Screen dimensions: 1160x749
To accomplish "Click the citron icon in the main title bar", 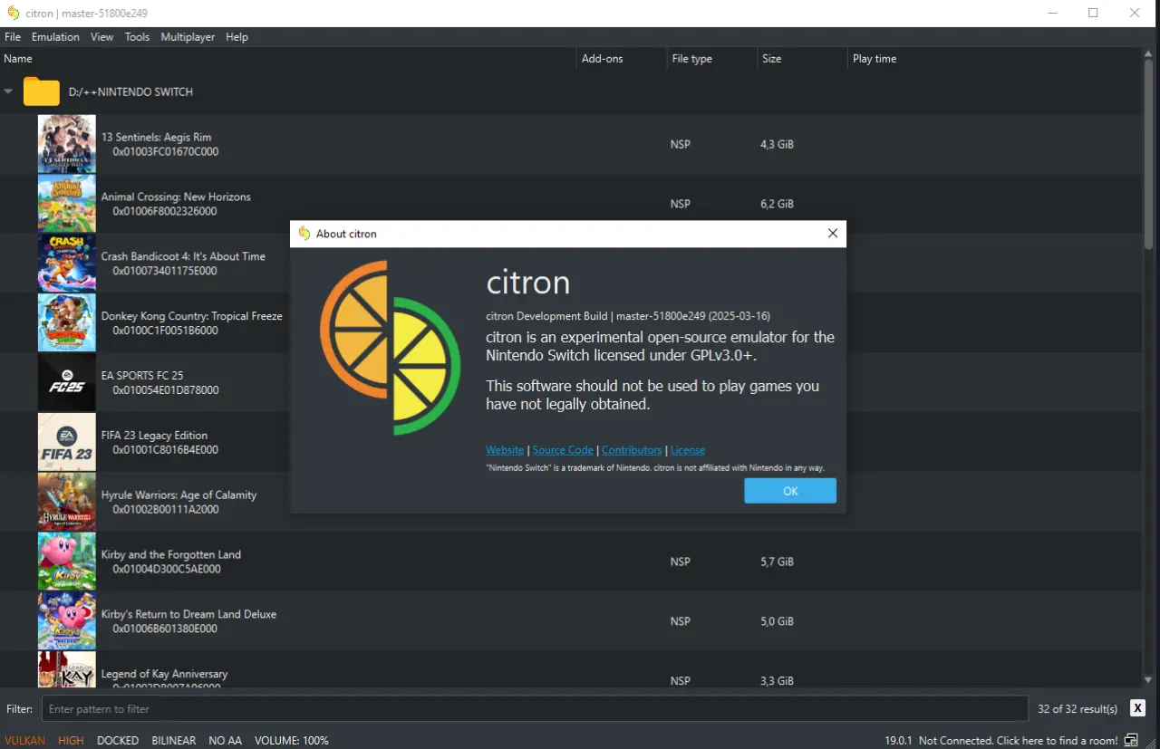I will [13, 14].
